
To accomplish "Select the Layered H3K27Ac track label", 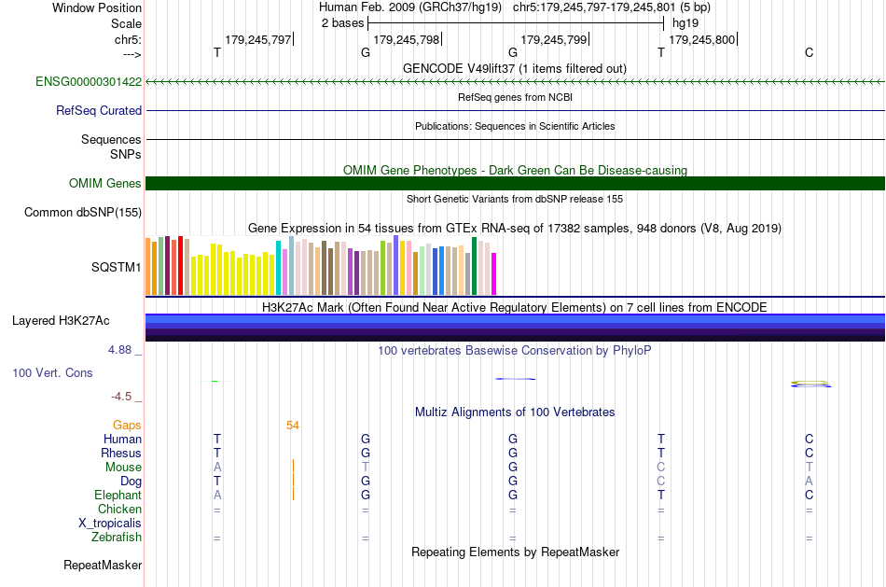I will pyautogui.click(x=61, y=321).
